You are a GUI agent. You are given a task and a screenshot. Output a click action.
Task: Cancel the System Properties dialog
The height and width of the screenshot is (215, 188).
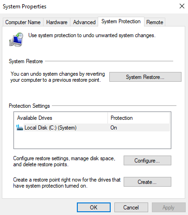point(131,208)
